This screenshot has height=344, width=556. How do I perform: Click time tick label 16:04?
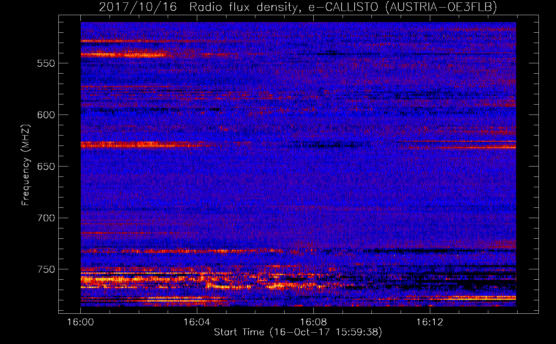197,322
